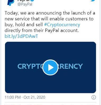
Task: Click the Oct 21, 2020 date
Action: [x=34, y=97]
